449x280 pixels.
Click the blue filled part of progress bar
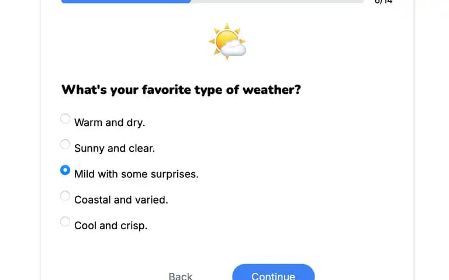tap(126, 1)
